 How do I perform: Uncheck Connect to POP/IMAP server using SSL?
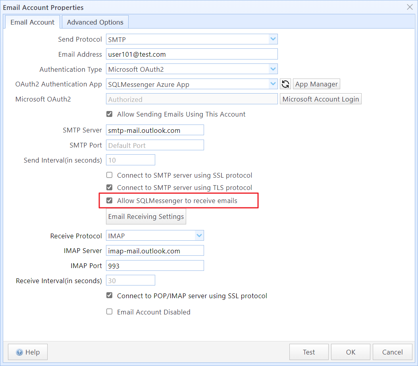pyautogui.click(x=109, y=295)
